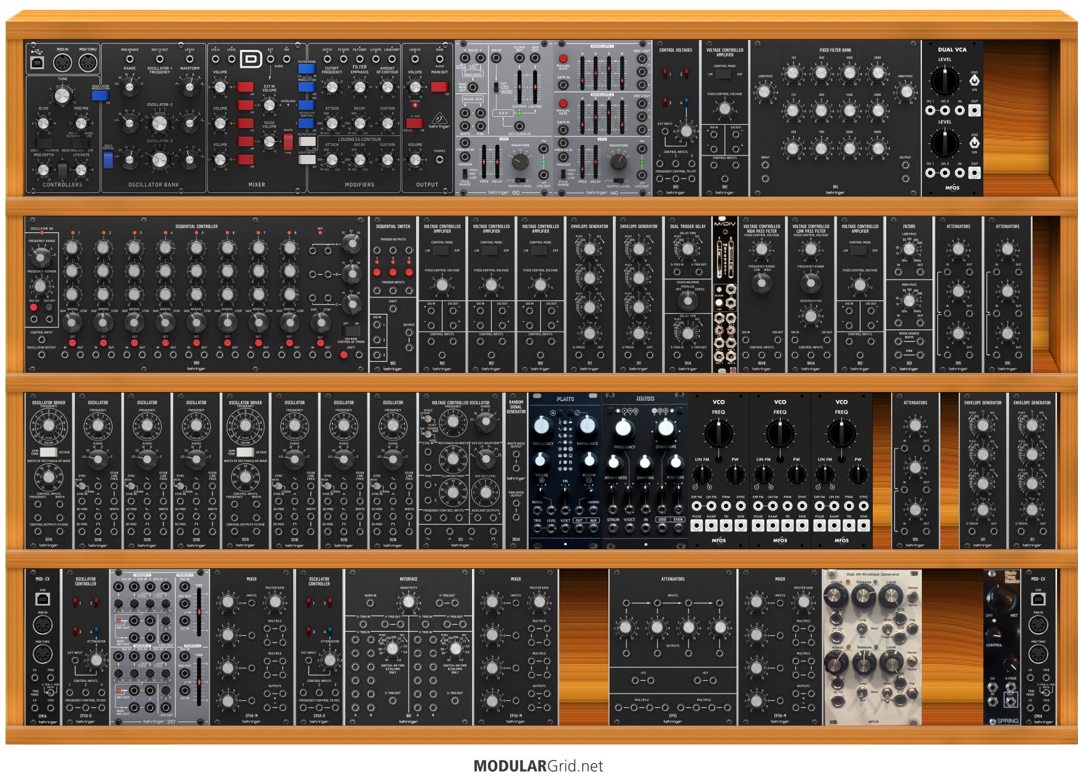Click the Phones jack on Model D
This screenshot has width=1078, height=779.
tap(439, 160)
